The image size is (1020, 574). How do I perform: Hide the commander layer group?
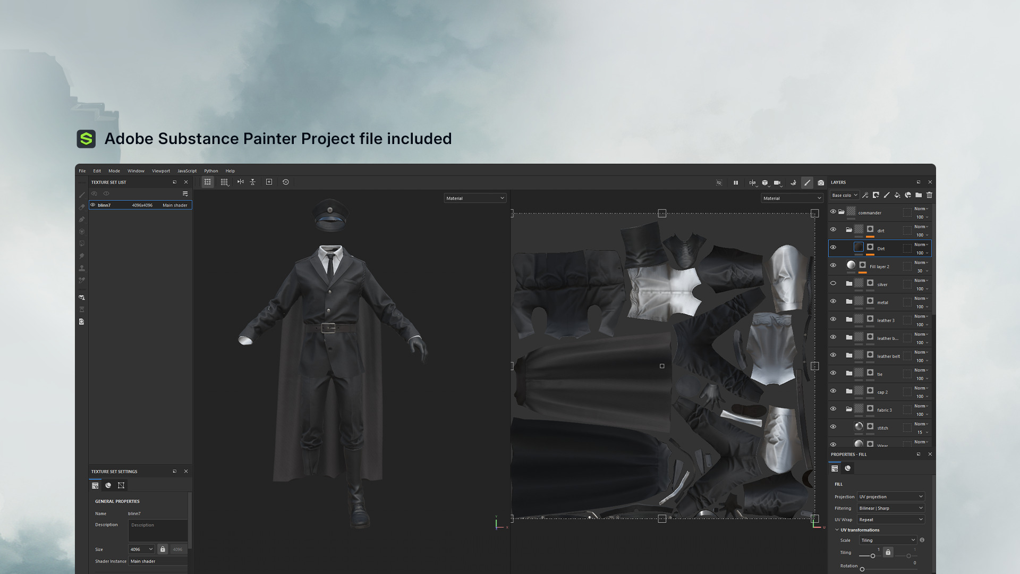[833, 212]
